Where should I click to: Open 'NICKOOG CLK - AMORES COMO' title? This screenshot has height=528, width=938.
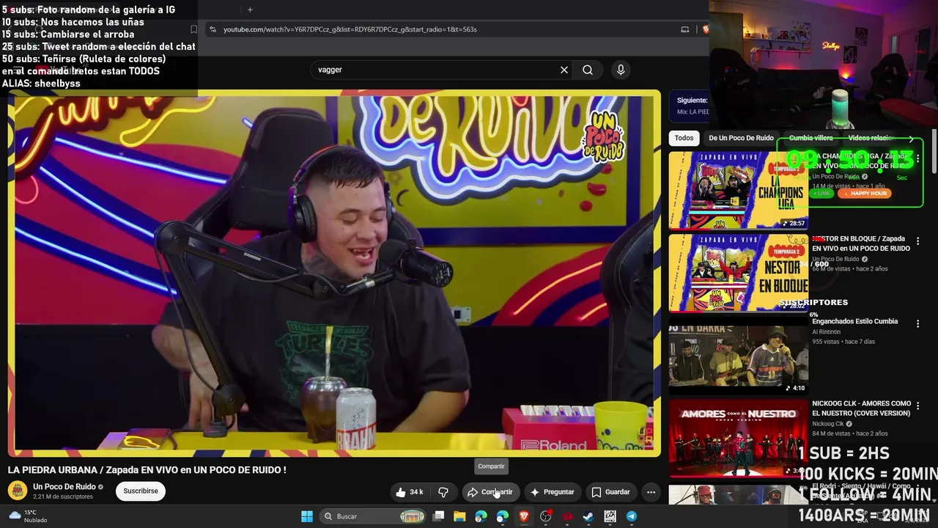[862, 408]
